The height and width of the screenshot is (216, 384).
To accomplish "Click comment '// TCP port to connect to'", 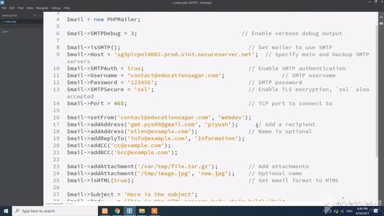I will coord(290,103).
